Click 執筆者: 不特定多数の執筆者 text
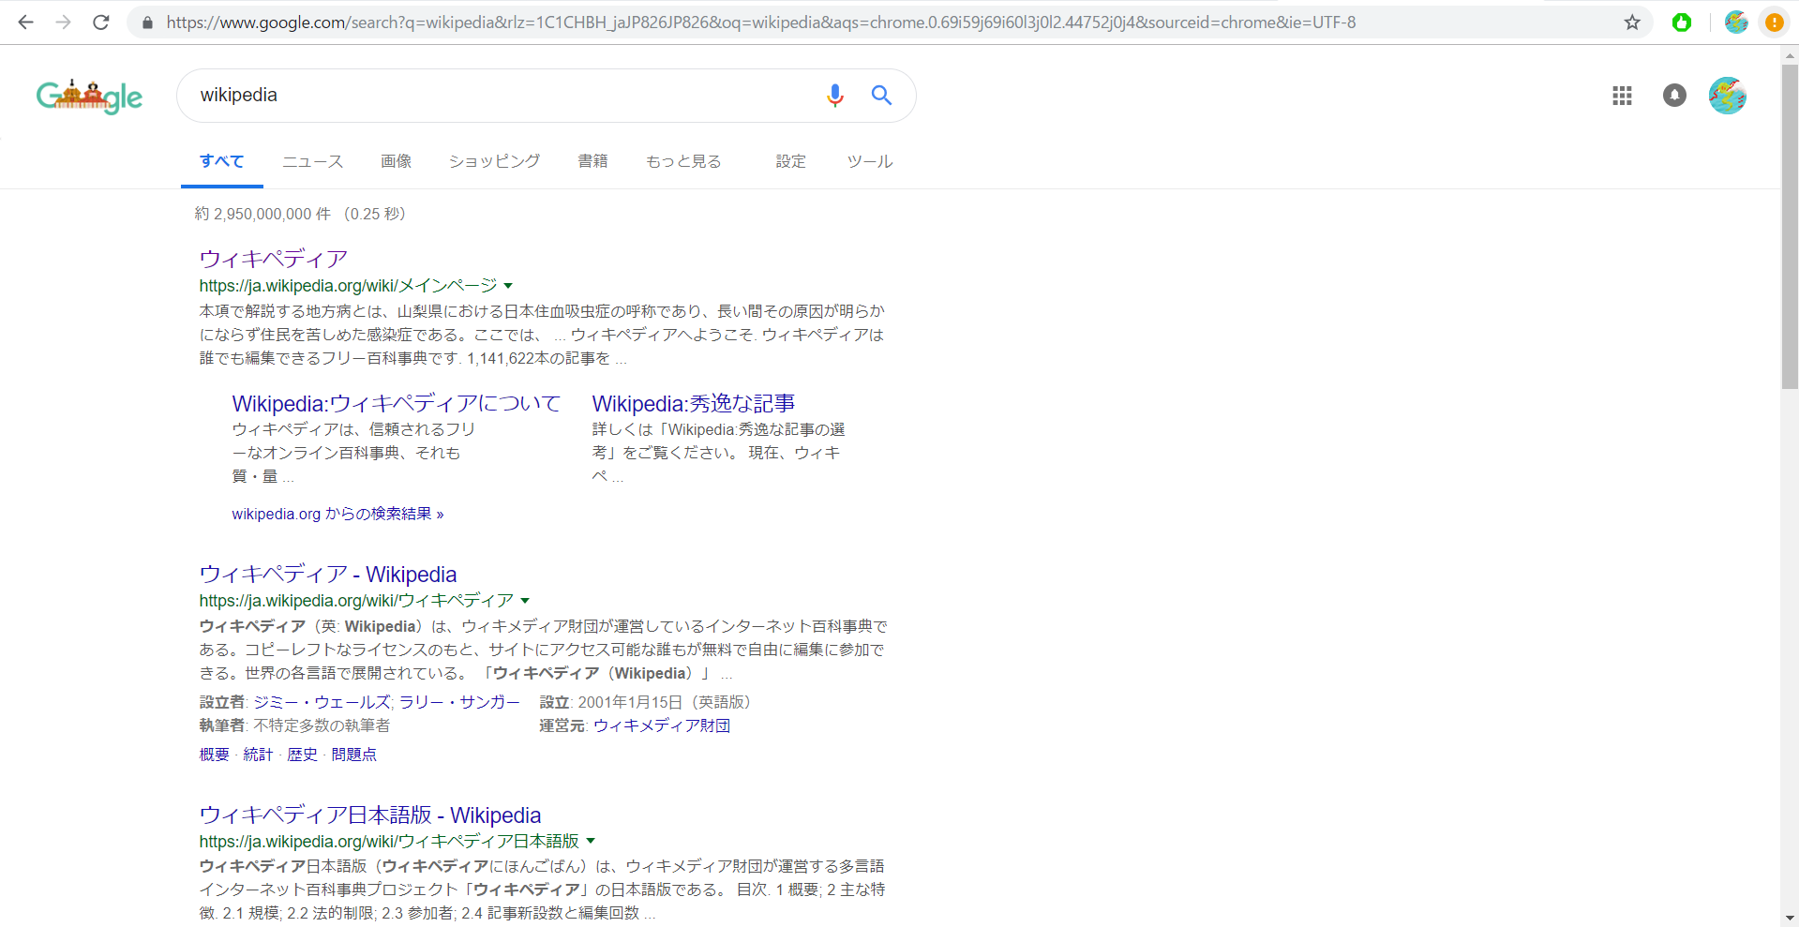This screenshot has width=1799, height=927. click(294, 725)
